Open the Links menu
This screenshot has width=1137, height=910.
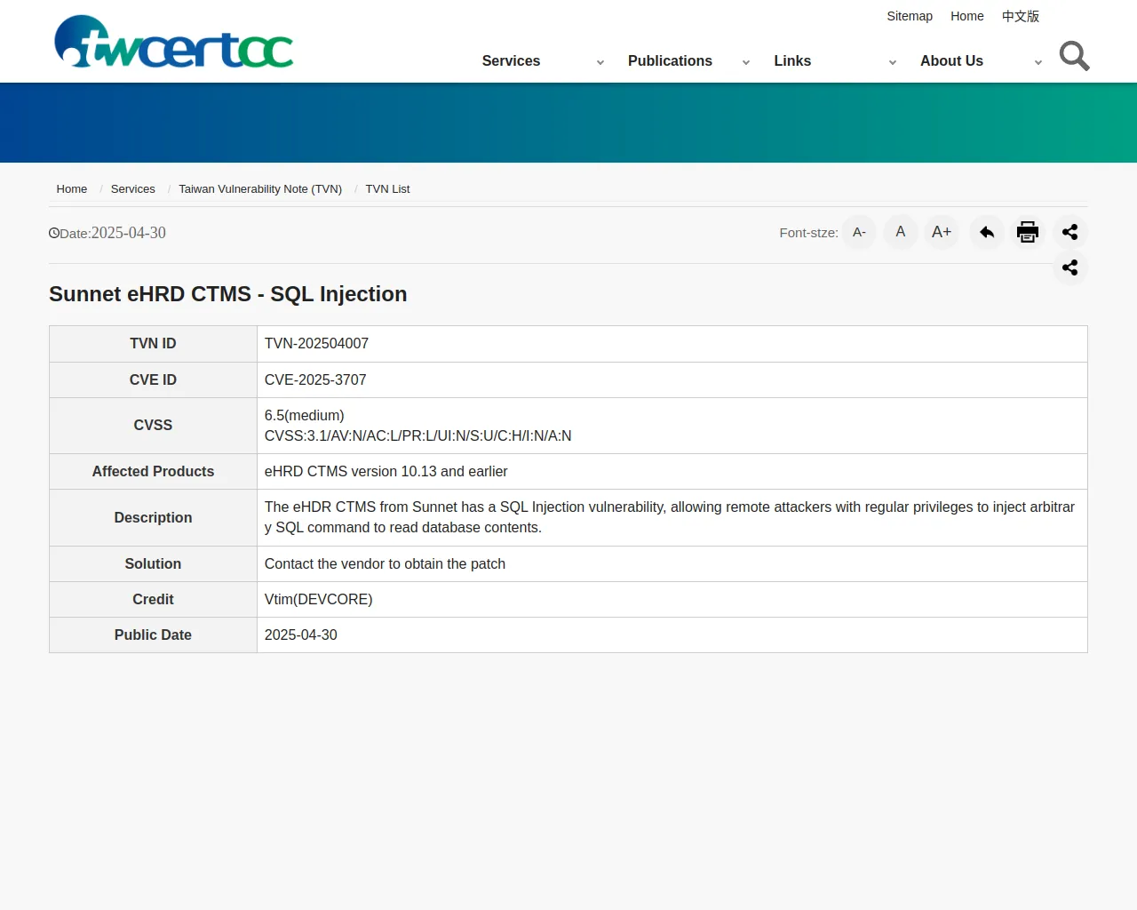(792, 60)
